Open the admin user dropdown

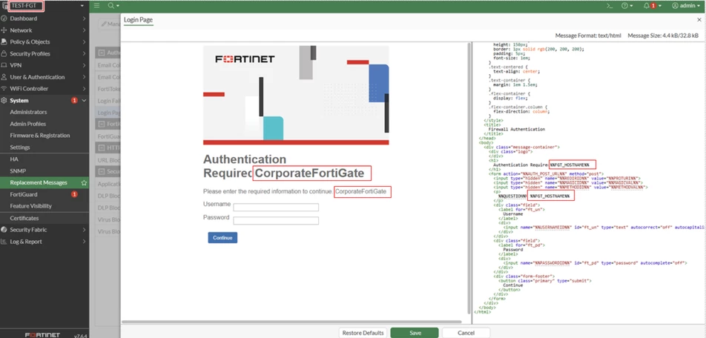(686, 6)
